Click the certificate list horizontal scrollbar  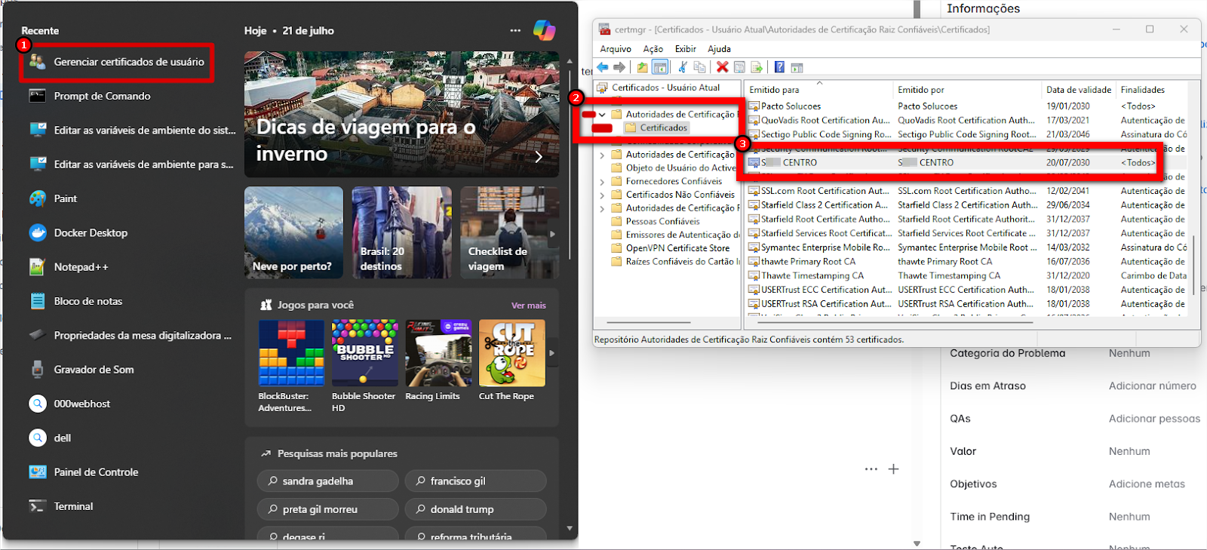coord(890,322)
